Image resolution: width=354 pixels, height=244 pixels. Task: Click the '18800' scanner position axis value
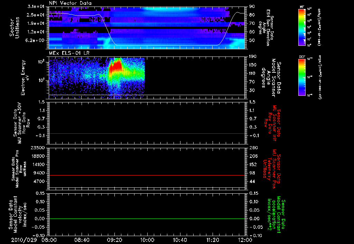(38, 156)
